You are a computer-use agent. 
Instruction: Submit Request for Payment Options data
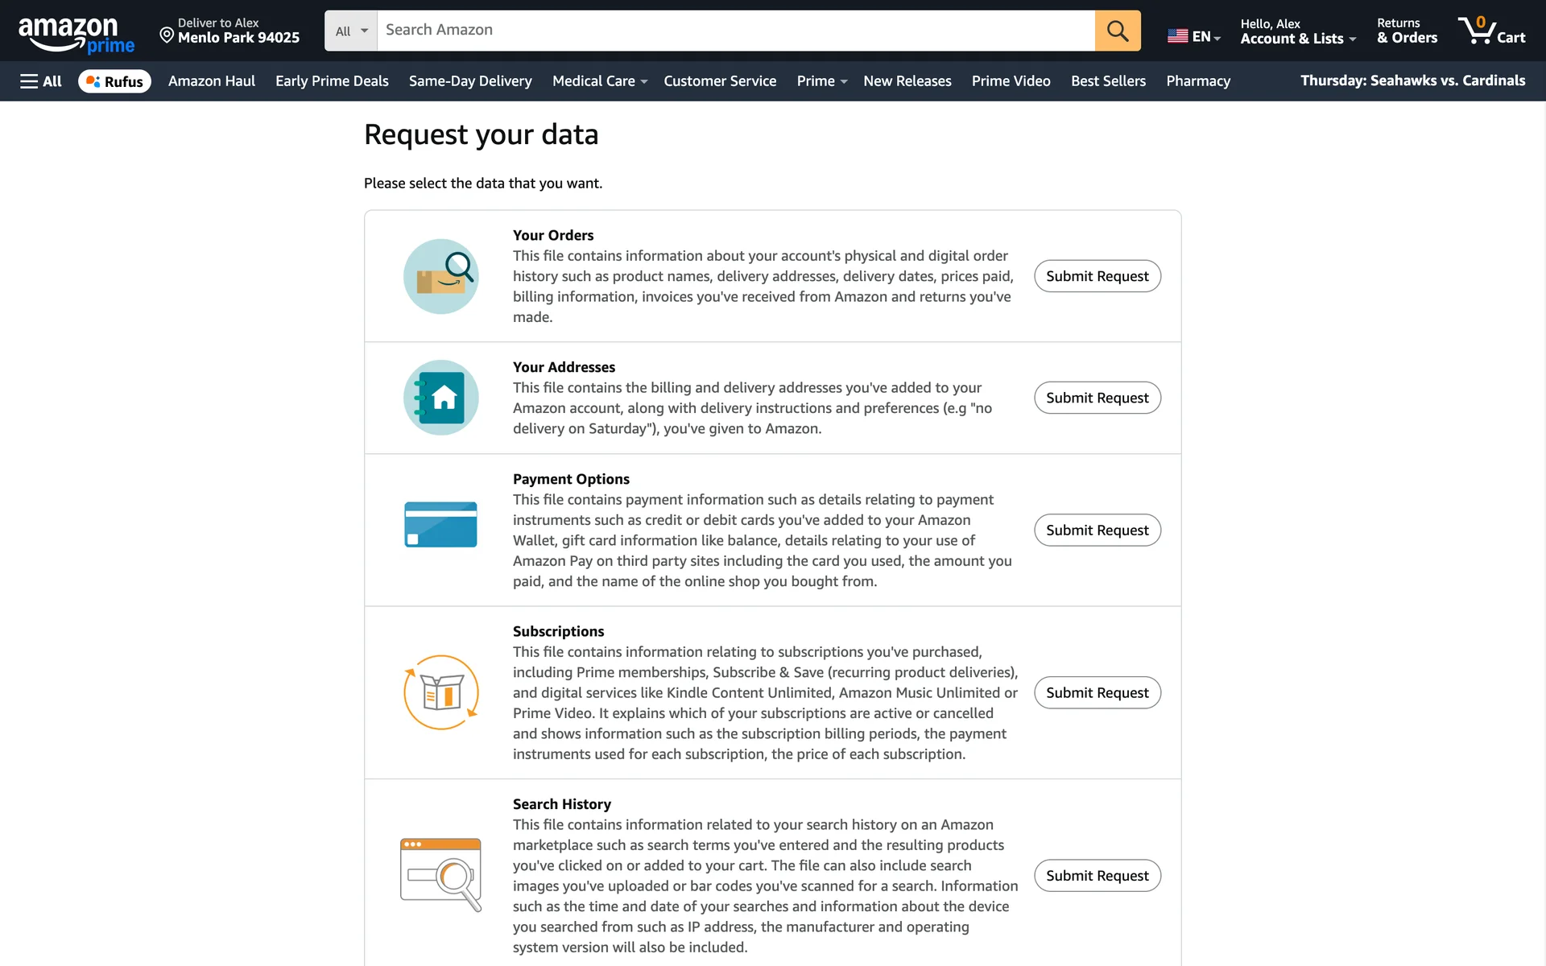(x=1097, y=530)
